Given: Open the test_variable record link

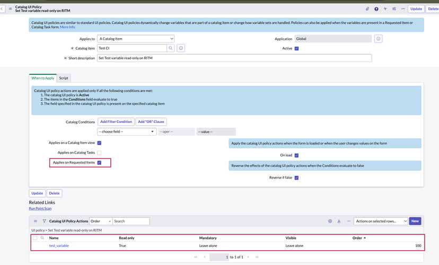Looking at the screenshot, I should click(59, 245).
